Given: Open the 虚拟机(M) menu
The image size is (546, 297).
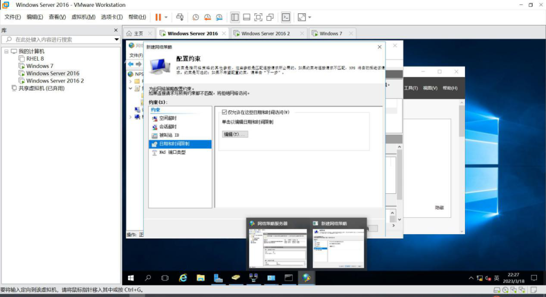Looking at the screenshot, I should [x=83, y=16].
